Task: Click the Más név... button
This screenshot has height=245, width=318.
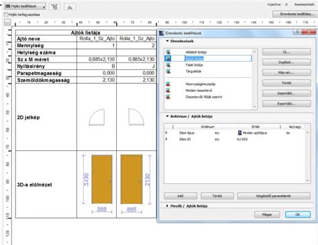Action: pyautogui.click(x=286, y=72)
